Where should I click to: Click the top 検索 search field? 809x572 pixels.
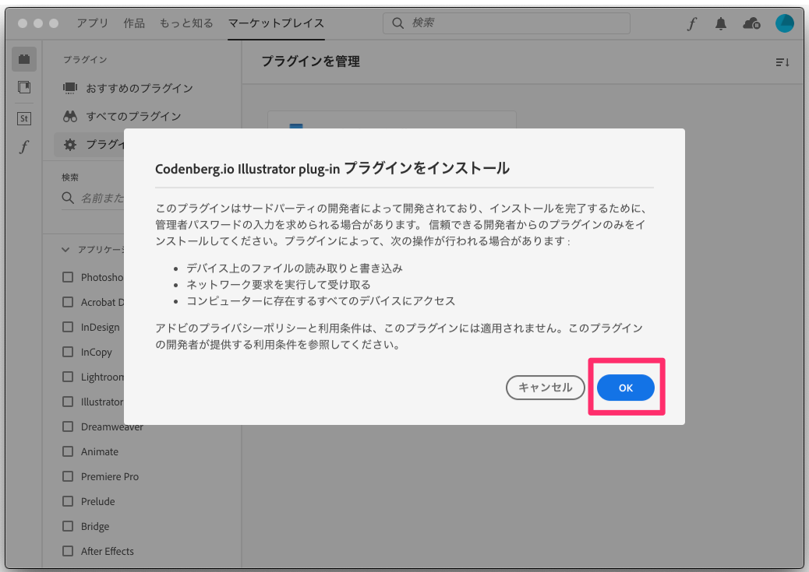point(507,23)
